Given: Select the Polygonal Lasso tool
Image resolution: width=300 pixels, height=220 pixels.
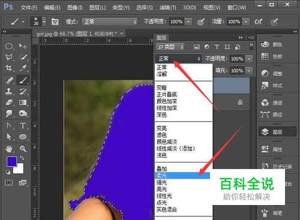Looking at the screenshot, I should point(9,57).
